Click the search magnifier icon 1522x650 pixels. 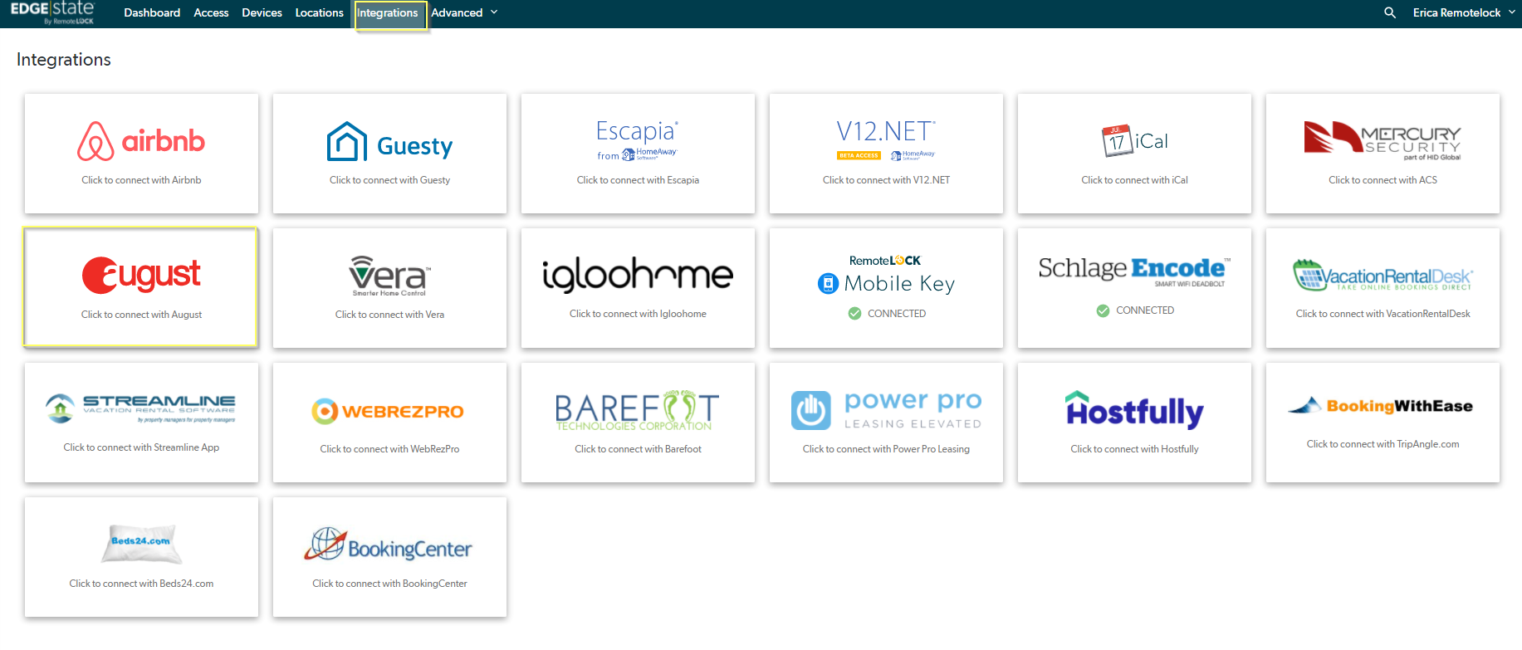(x=1389, y=12)
